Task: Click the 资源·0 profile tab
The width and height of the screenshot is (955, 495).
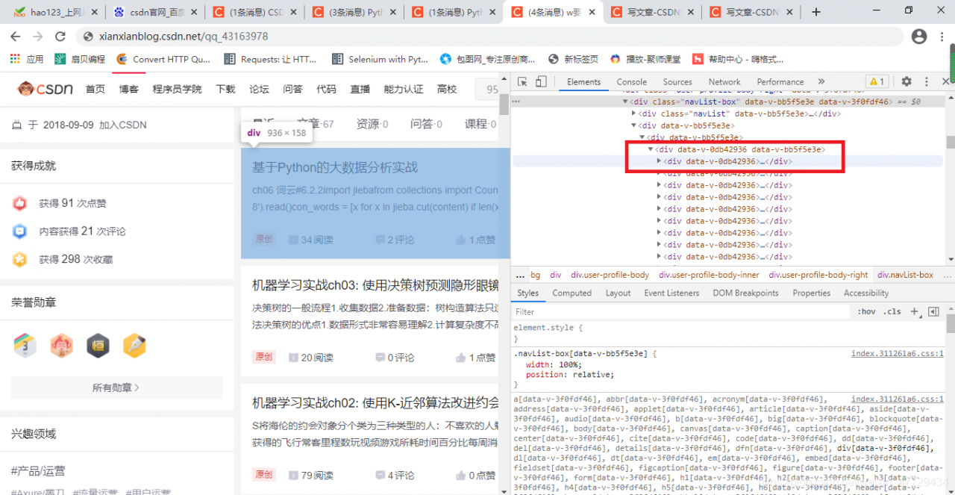Action: (372, 124)
